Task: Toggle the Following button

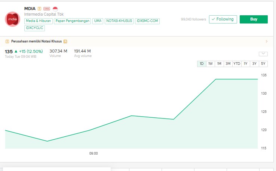Action: 223,19
